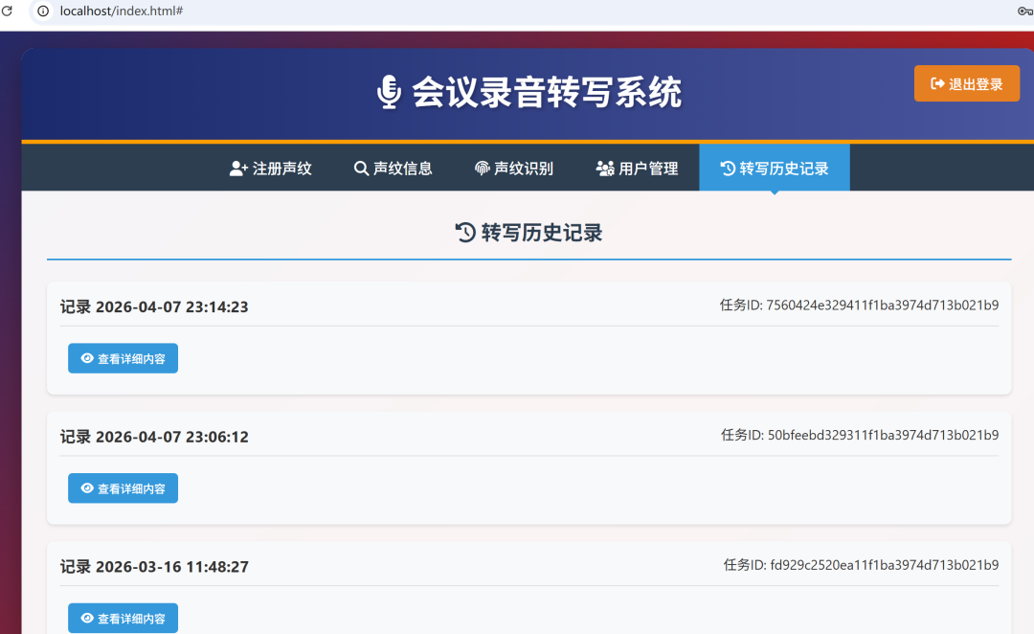This screenshot has height=634, width=1034.
Task: Click task ID fd929c2520ea11f1ba3974d713b021b9
Action: point(861,565)
